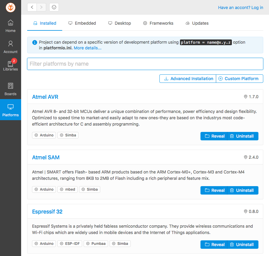Viewport: 269px width, 256px height.
Task: Open Libraries section in sidebar
Action: click(11, 66)
